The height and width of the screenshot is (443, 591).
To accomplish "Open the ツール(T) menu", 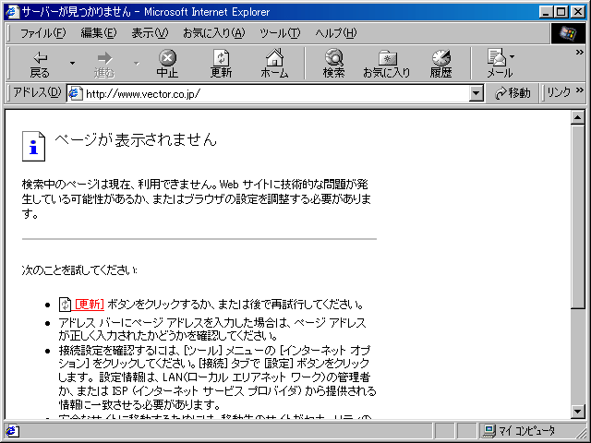I will click(280, 33).
